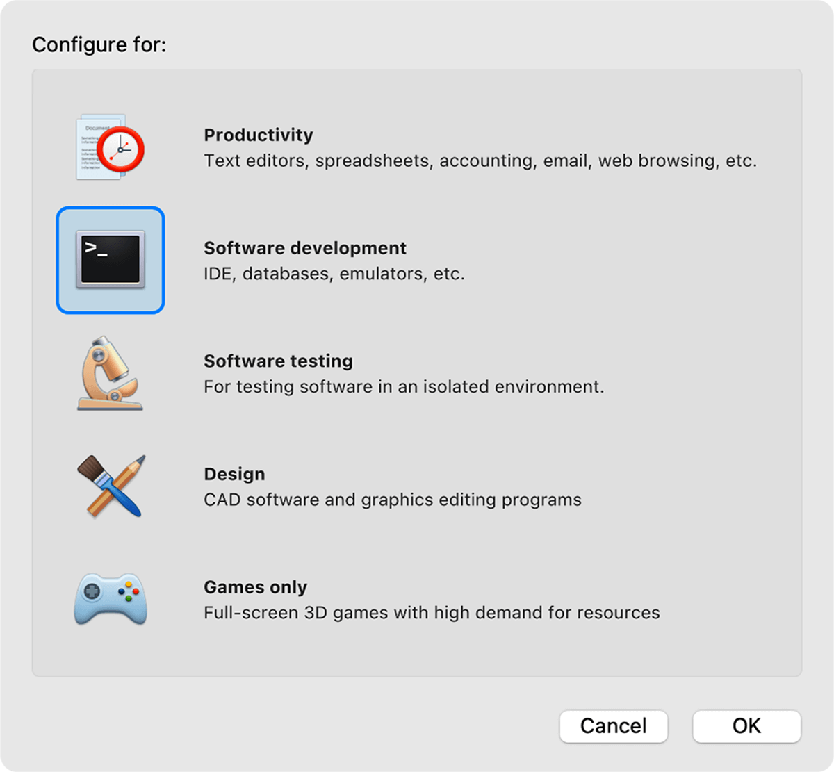Viewport: 834px width, 772px height.
Task: Click the IDE, databases, emulators description
Action: (334, 274)
